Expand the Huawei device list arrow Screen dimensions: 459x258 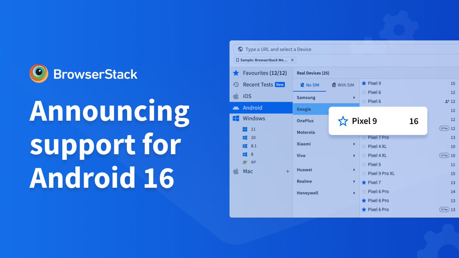coord(354,170)
